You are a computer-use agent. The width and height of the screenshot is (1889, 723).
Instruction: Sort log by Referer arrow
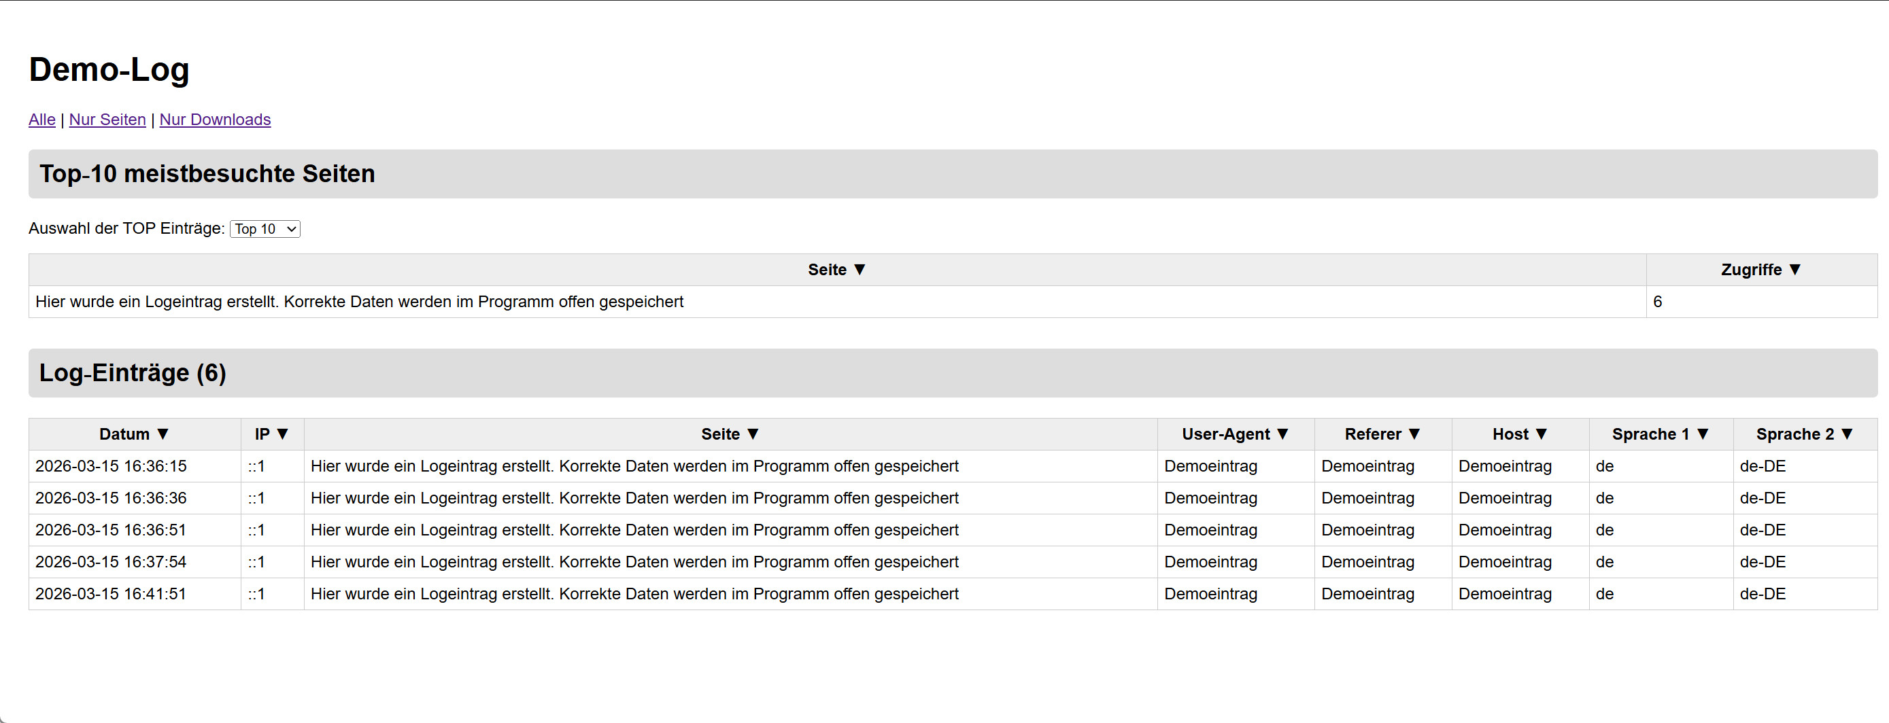[1414, 434]
